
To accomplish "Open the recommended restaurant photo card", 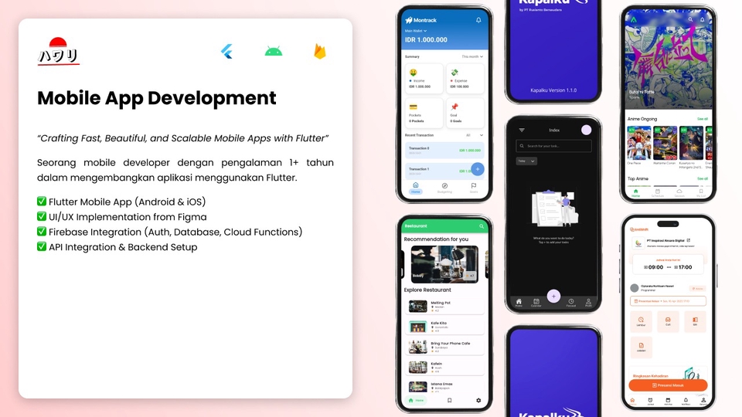I will tap(444, 264).
